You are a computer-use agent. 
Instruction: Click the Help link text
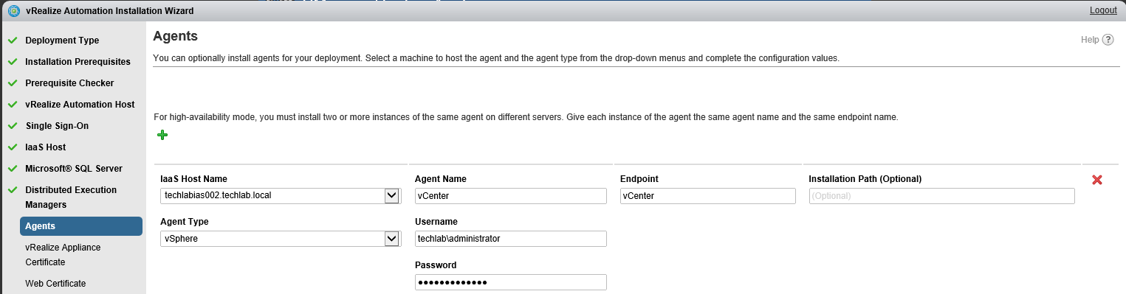click(1090, 40)
